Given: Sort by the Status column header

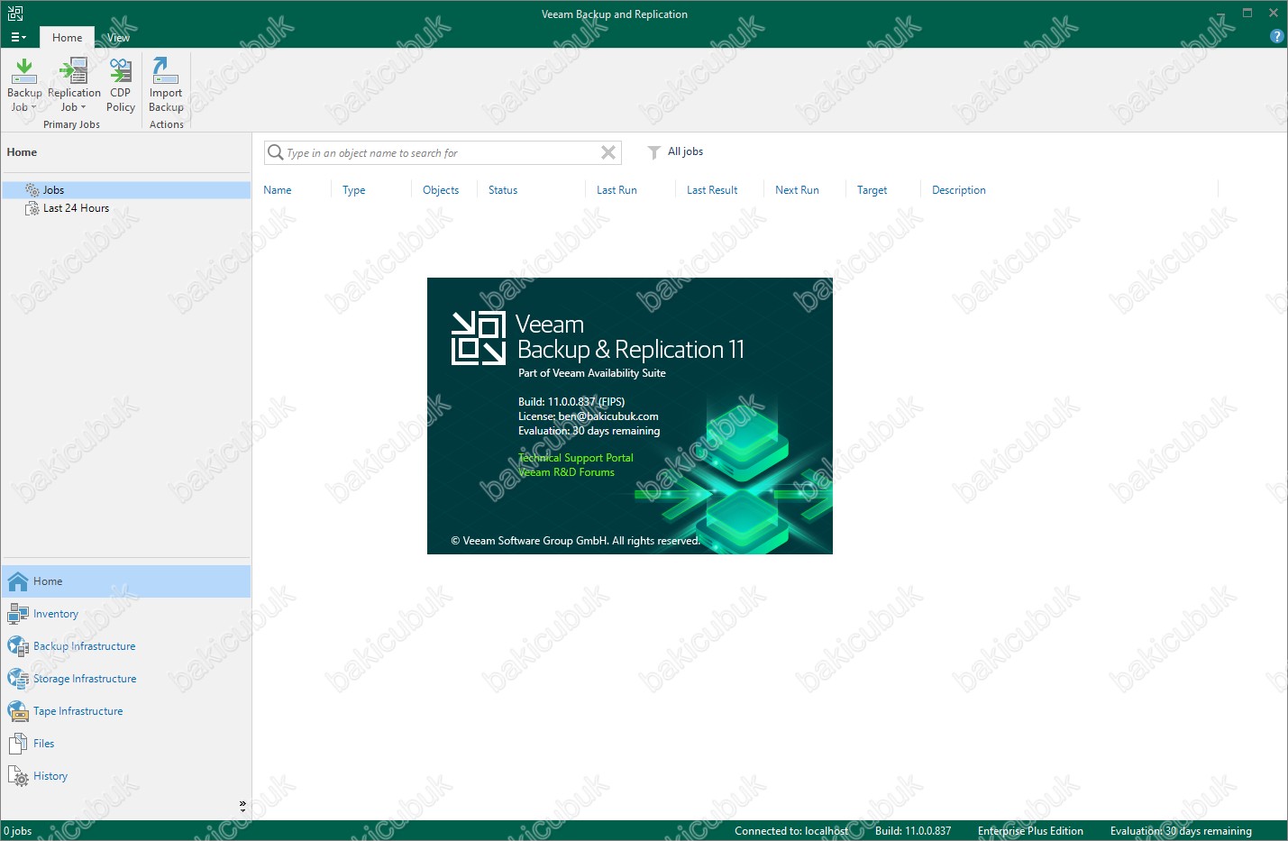Looking at the screenshot, I should tap(503, 190).
